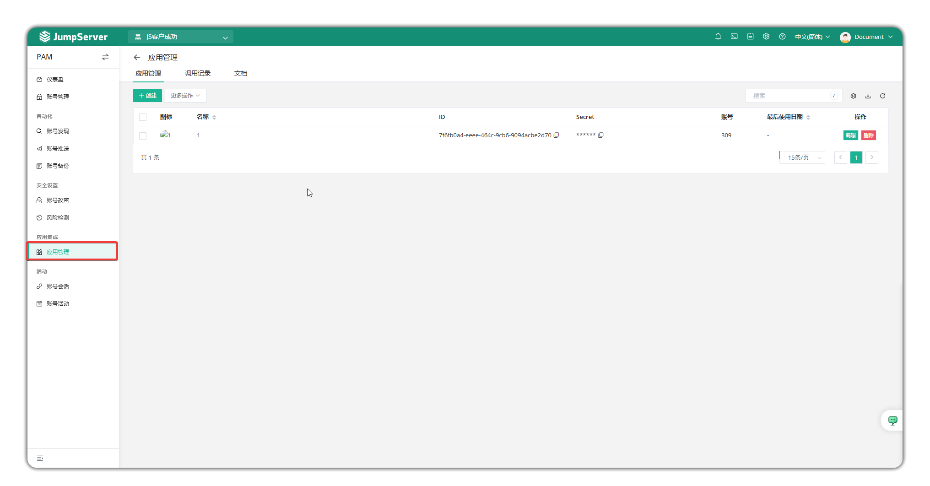Switch to the 文档 tab

(241, 73)
